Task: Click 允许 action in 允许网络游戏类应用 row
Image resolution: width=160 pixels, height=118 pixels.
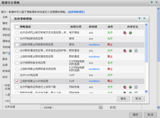Action: tap(110, 39)
